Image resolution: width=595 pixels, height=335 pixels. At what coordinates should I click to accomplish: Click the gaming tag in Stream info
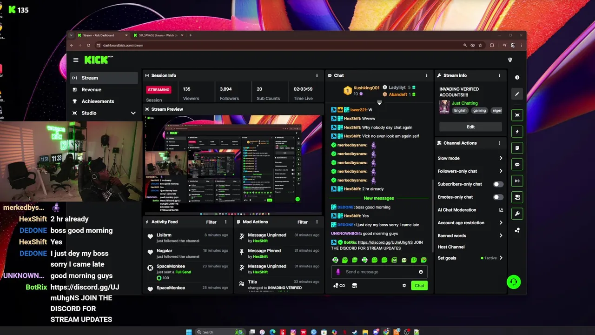coord(479,111)
